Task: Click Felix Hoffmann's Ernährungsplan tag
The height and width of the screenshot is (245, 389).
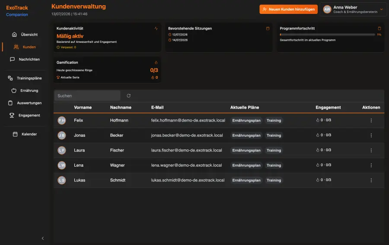Action: (x=246, y=120)
